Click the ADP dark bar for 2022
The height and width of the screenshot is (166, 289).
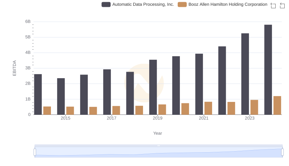tap(222, 80)
